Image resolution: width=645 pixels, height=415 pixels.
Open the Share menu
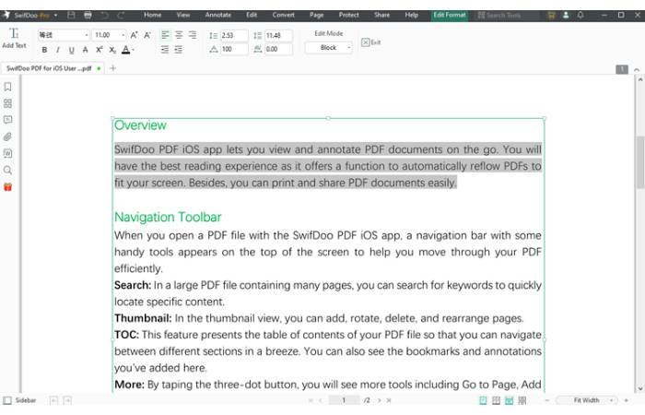(x=381, y=15)
